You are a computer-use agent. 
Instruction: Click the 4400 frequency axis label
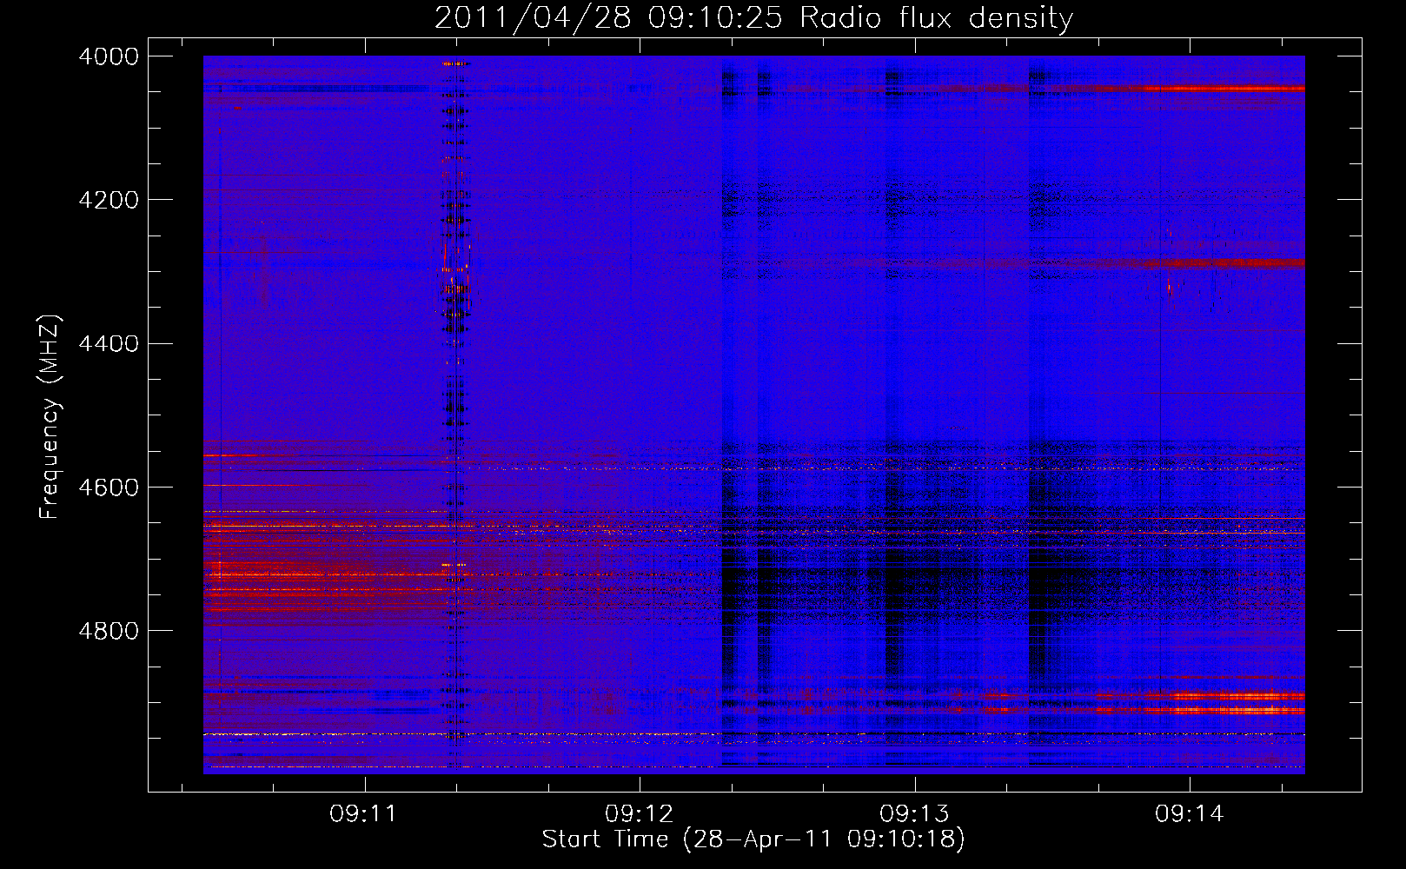(109, 344)
